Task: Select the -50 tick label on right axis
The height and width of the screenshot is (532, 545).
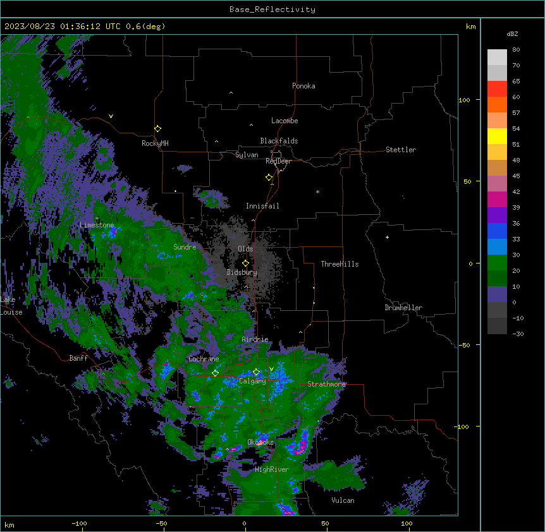Action: 464,345
